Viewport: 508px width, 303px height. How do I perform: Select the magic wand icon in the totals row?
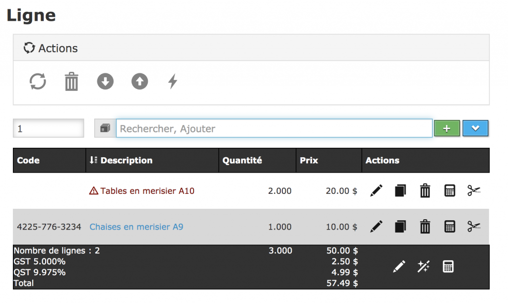[x=424, y=266]
